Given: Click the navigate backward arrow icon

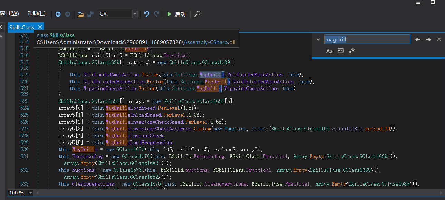Looking at the screenshot, I should point(58,14).
